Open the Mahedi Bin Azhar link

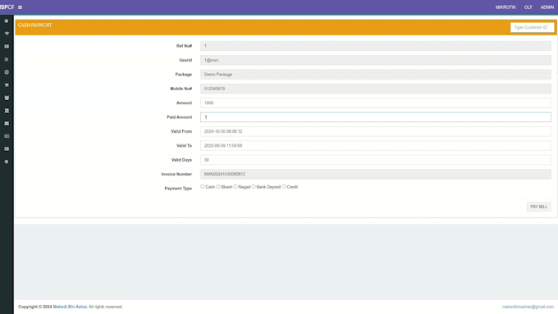(70, 307)
